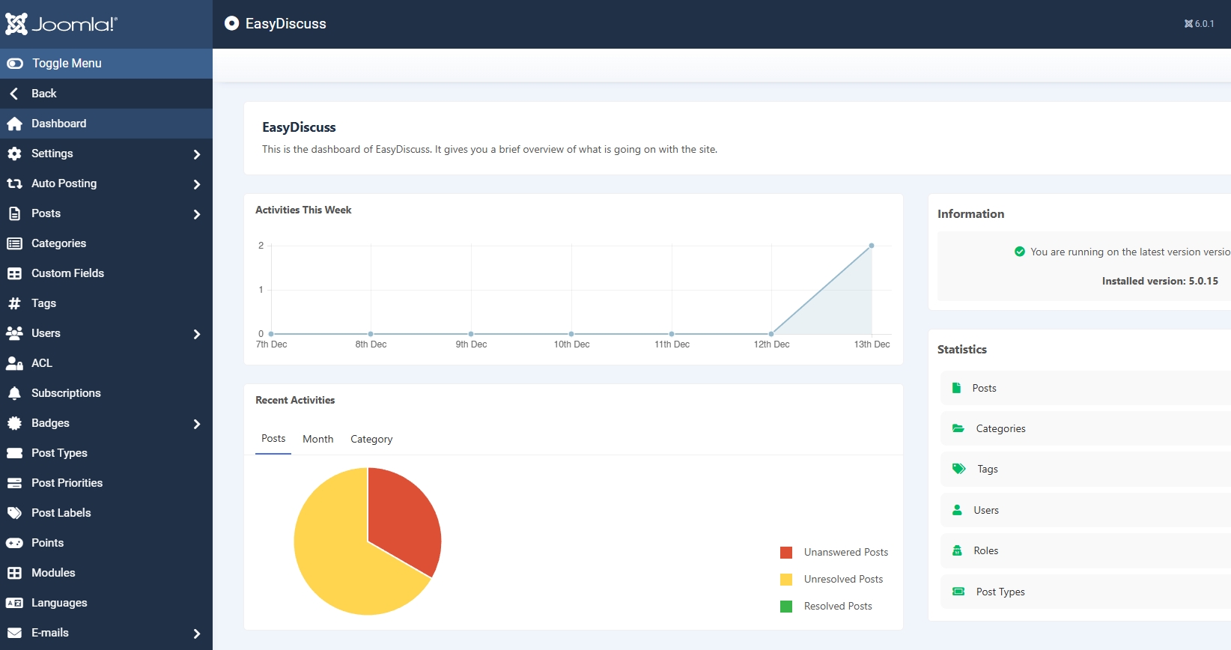Click the Languages icon in the sidebar

click(x=14, y=603)
